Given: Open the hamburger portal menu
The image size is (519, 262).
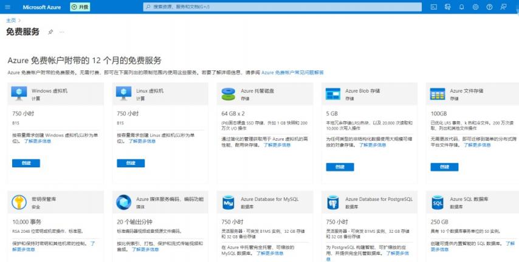Looking at the screenshot, I should [x=8, y=7].
